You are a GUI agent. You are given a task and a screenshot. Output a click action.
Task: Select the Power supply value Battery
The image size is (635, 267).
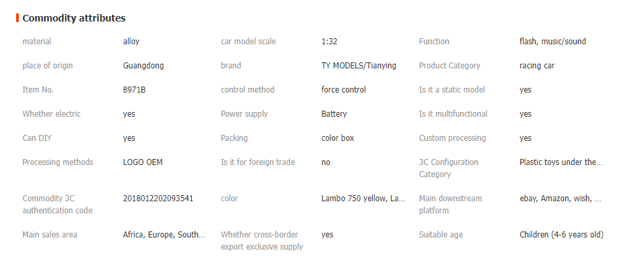334,114
